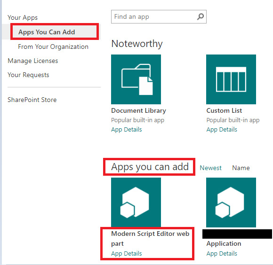Open App Details for Document Library
Screen dimensions: 273x265
coord(127,130)
